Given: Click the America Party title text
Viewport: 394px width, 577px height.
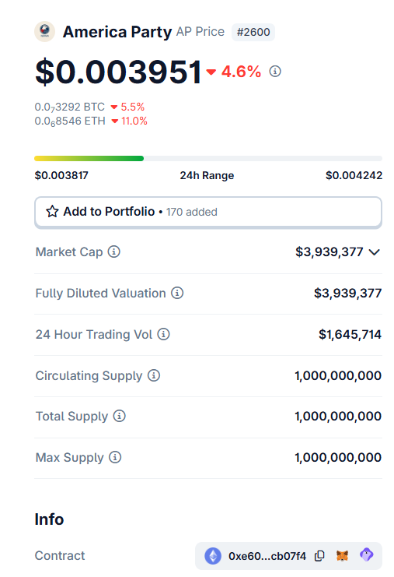Looking at the screenshot, I should pos(117,32).
